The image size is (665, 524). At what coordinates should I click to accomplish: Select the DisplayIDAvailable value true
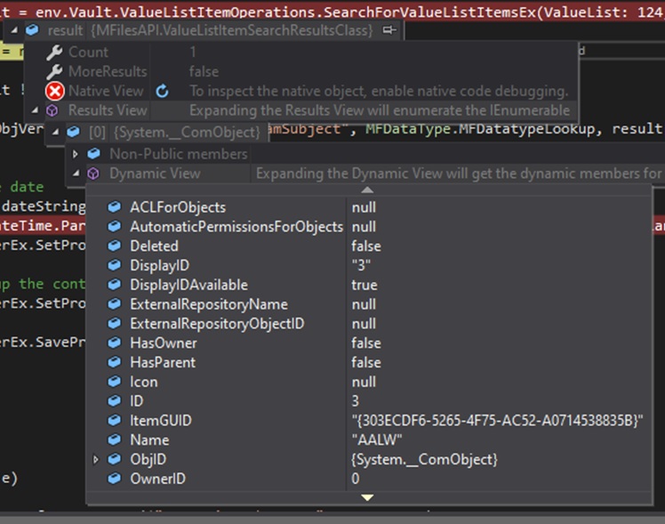point(365,285)
